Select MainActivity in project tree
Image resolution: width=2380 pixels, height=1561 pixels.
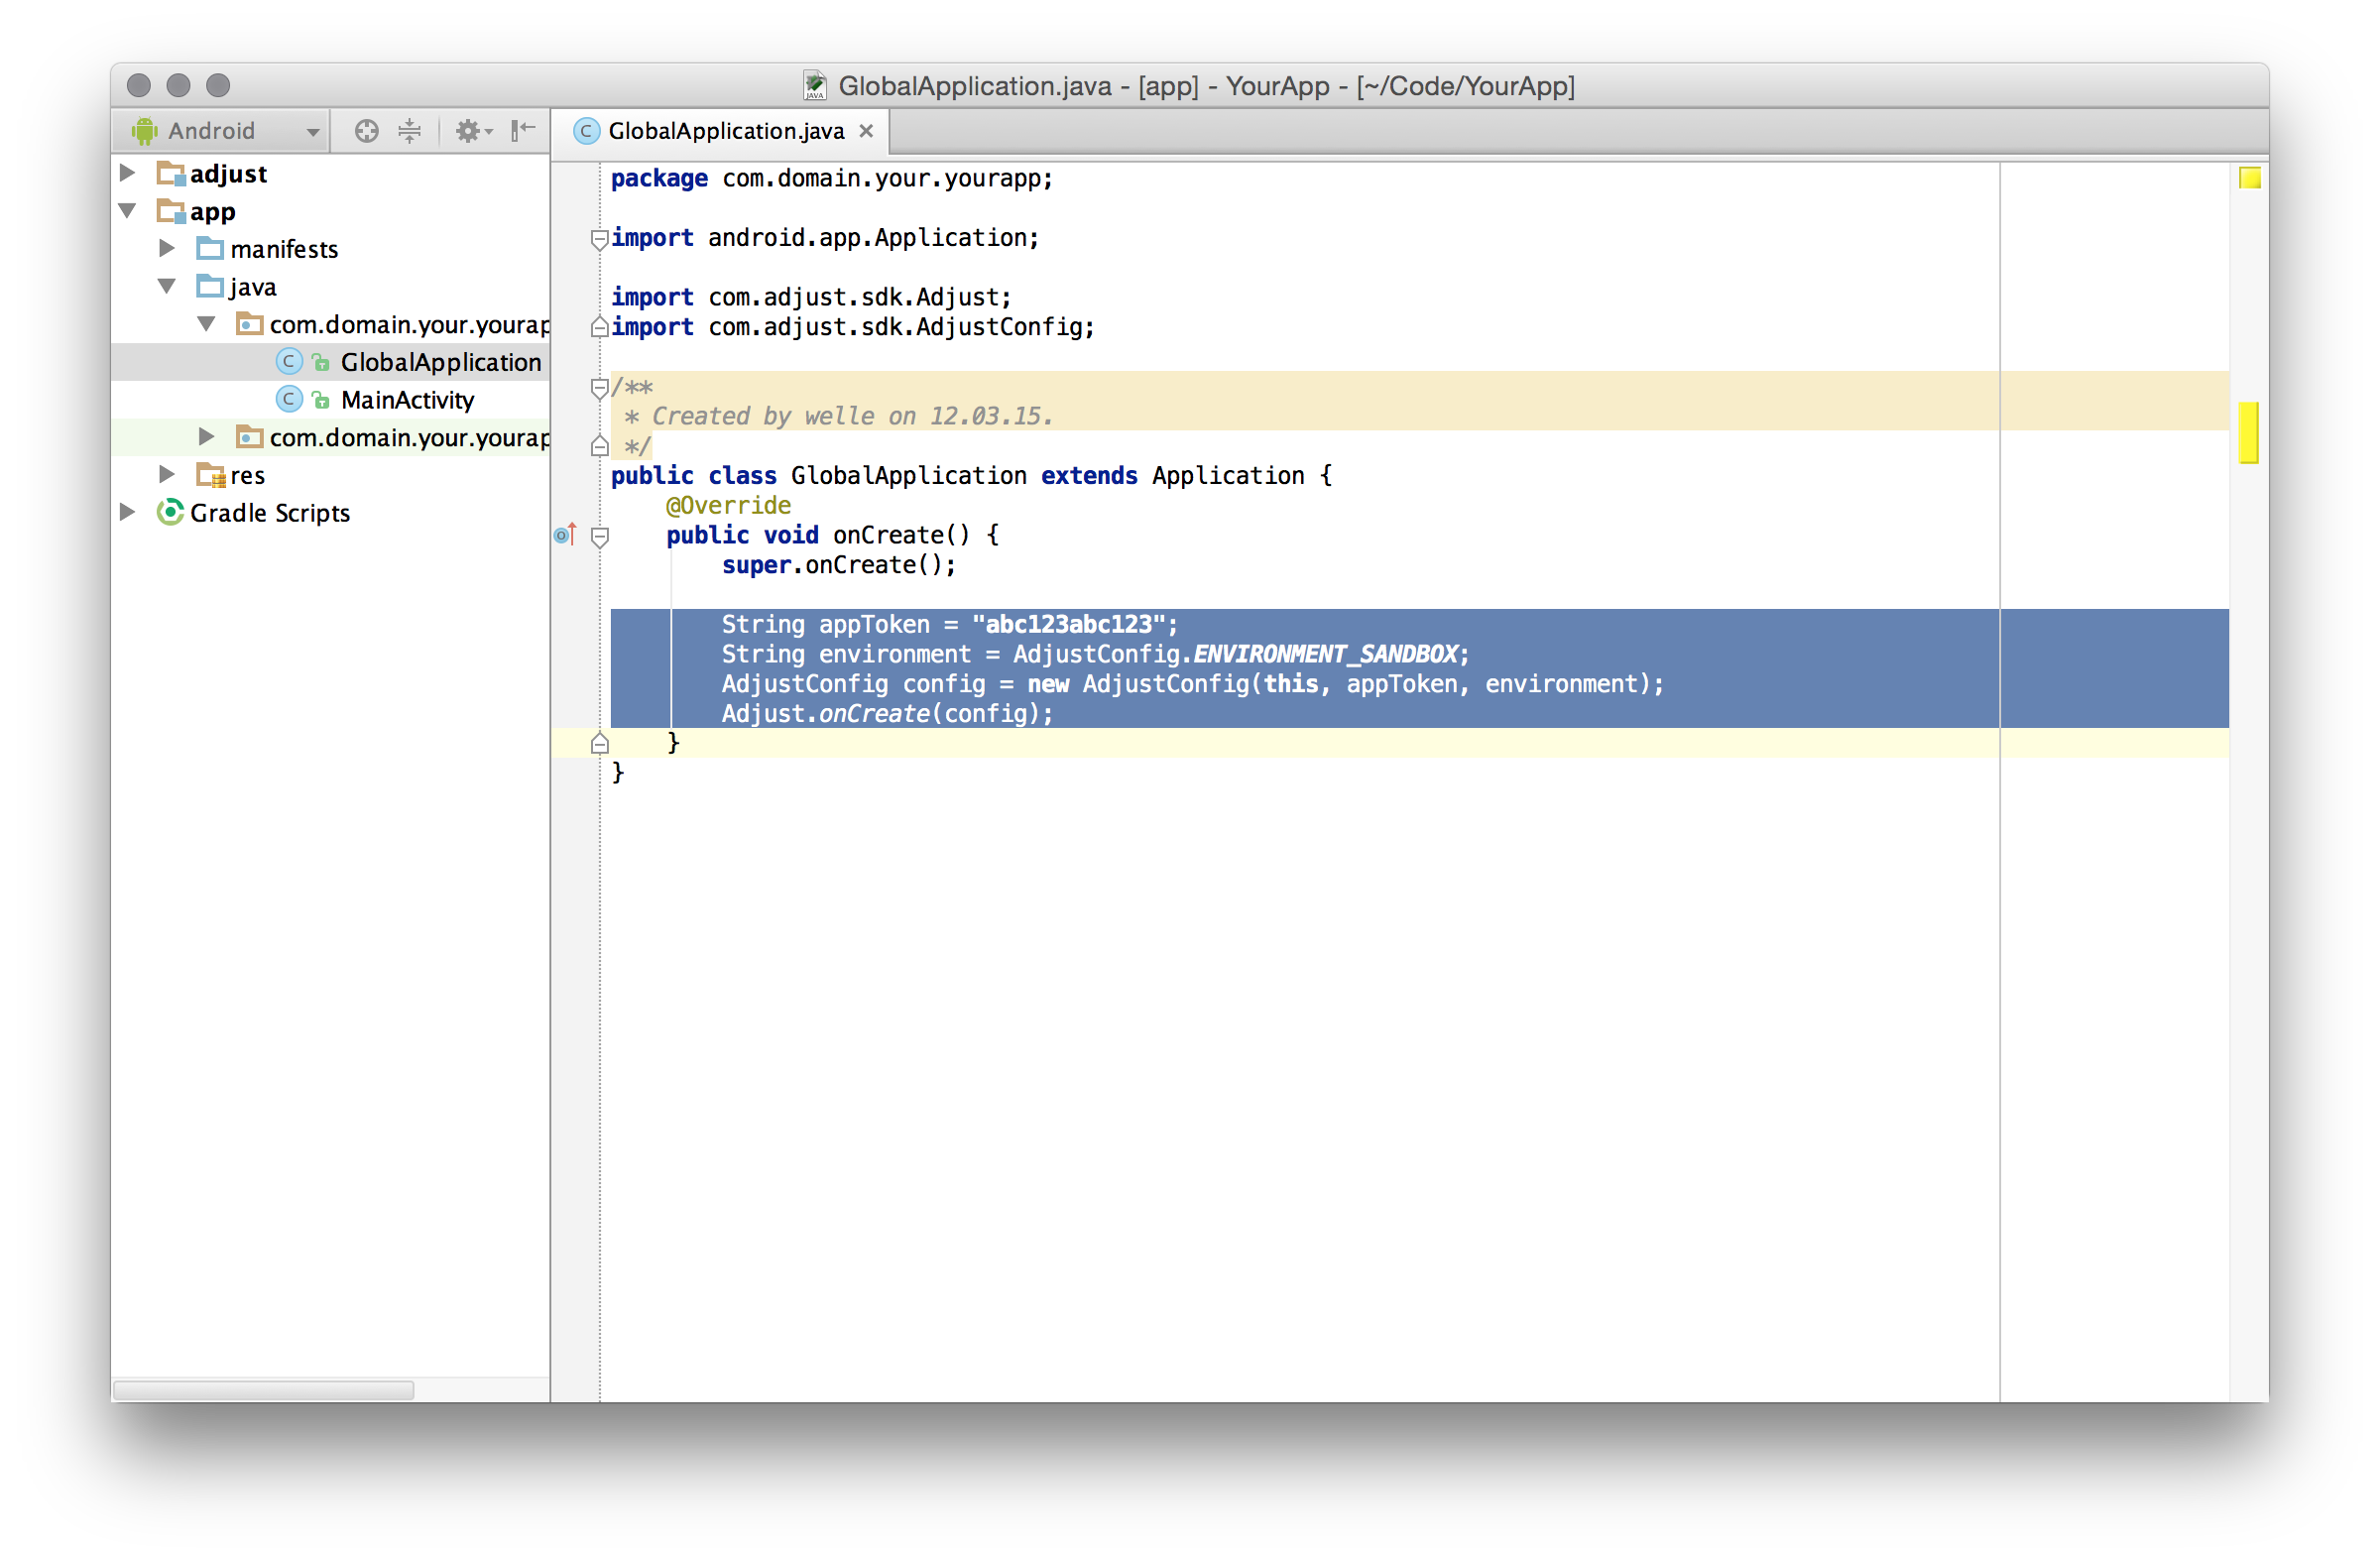pyautogui.click(x=407, y=400)
